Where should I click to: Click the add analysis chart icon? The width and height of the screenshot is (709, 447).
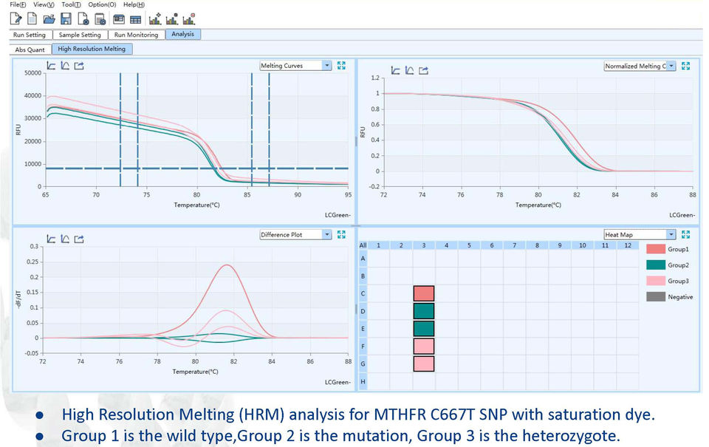pos(155,18)
